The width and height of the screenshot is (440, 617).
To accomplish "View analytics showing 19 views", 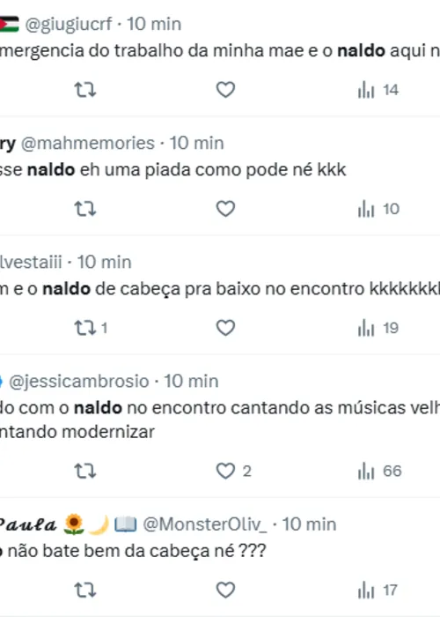I will (378, 328).
